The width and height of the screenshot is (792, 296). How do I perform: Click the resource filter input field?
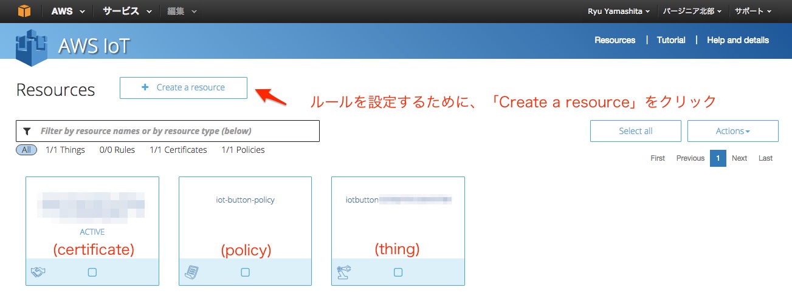click(168, 131)
